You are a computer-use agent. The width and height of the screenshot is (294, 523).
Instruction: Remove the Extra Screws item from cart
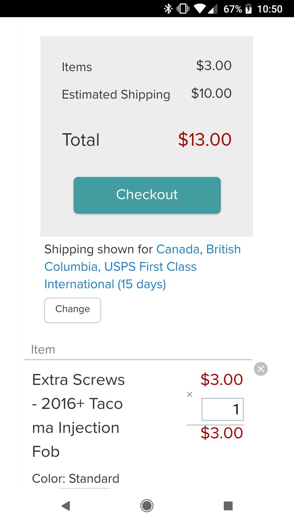[261, 369]
